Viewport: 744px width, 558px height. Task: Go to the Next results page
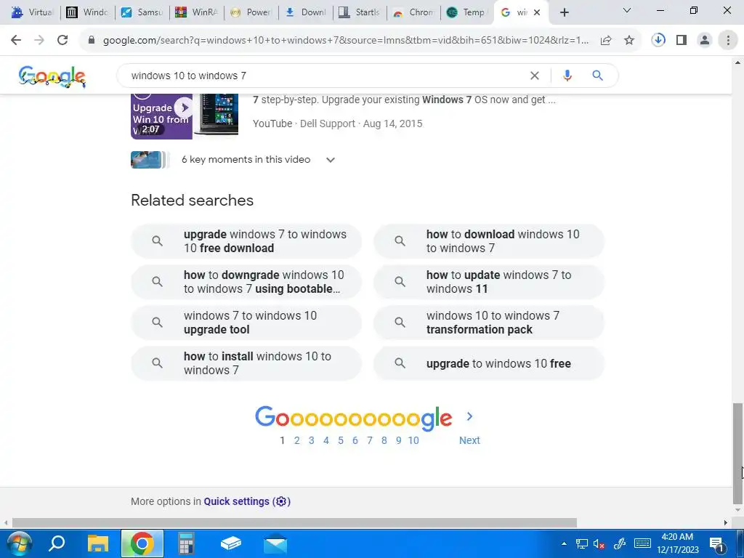tap(469, 440)
